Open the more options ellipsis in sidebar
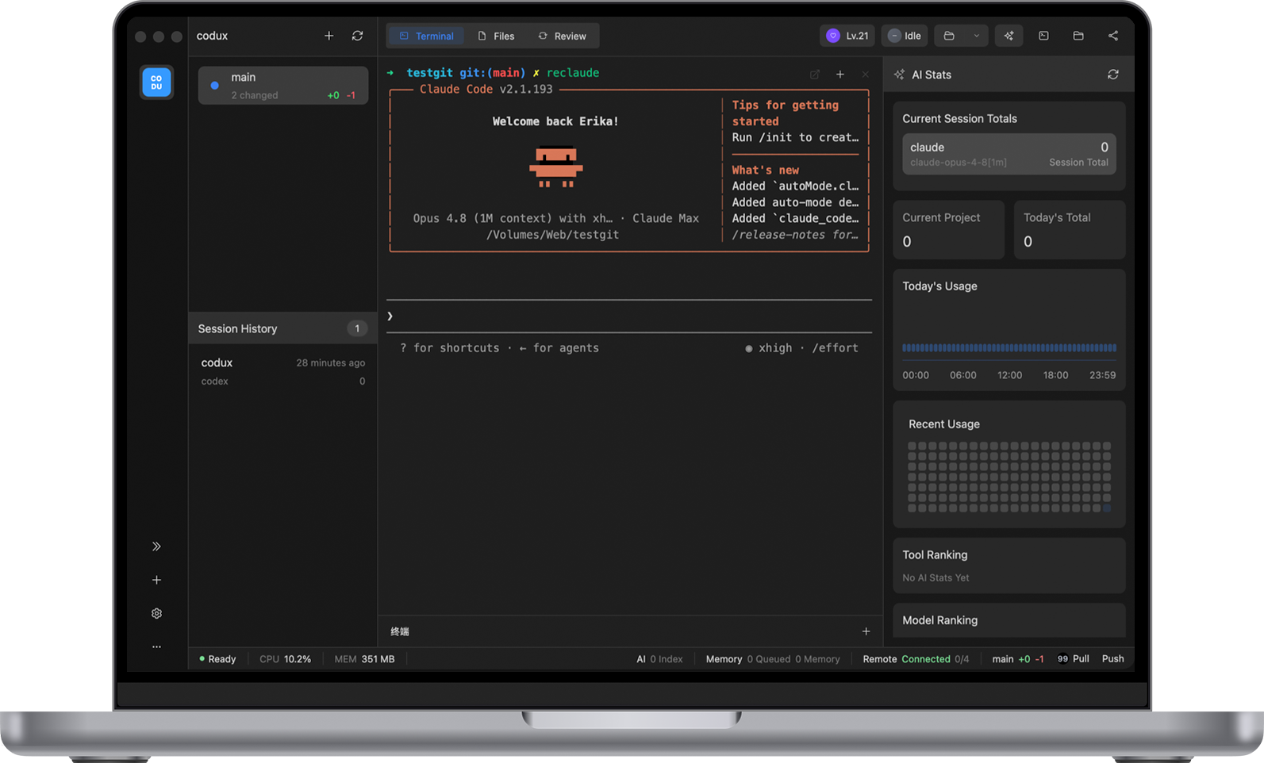This screenshot has width=1264, height=763. [x=156, y=646]
